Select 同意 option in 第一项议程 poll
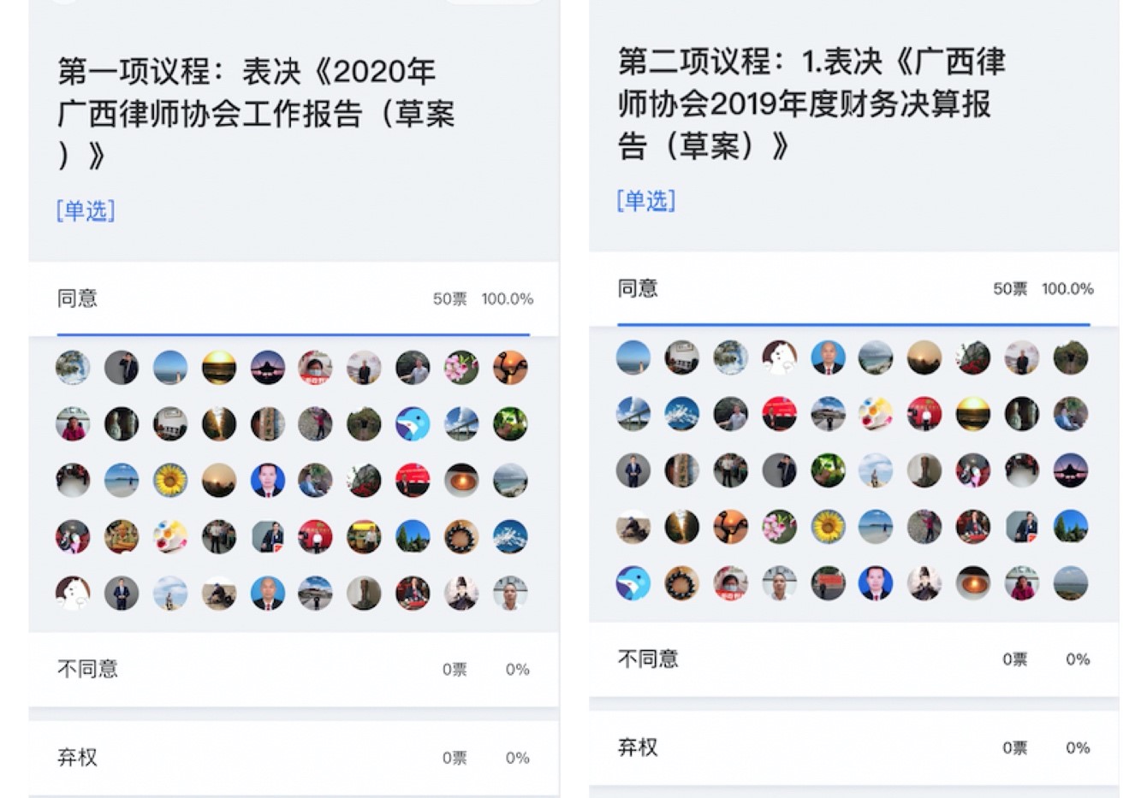 [x=294, y=299]
